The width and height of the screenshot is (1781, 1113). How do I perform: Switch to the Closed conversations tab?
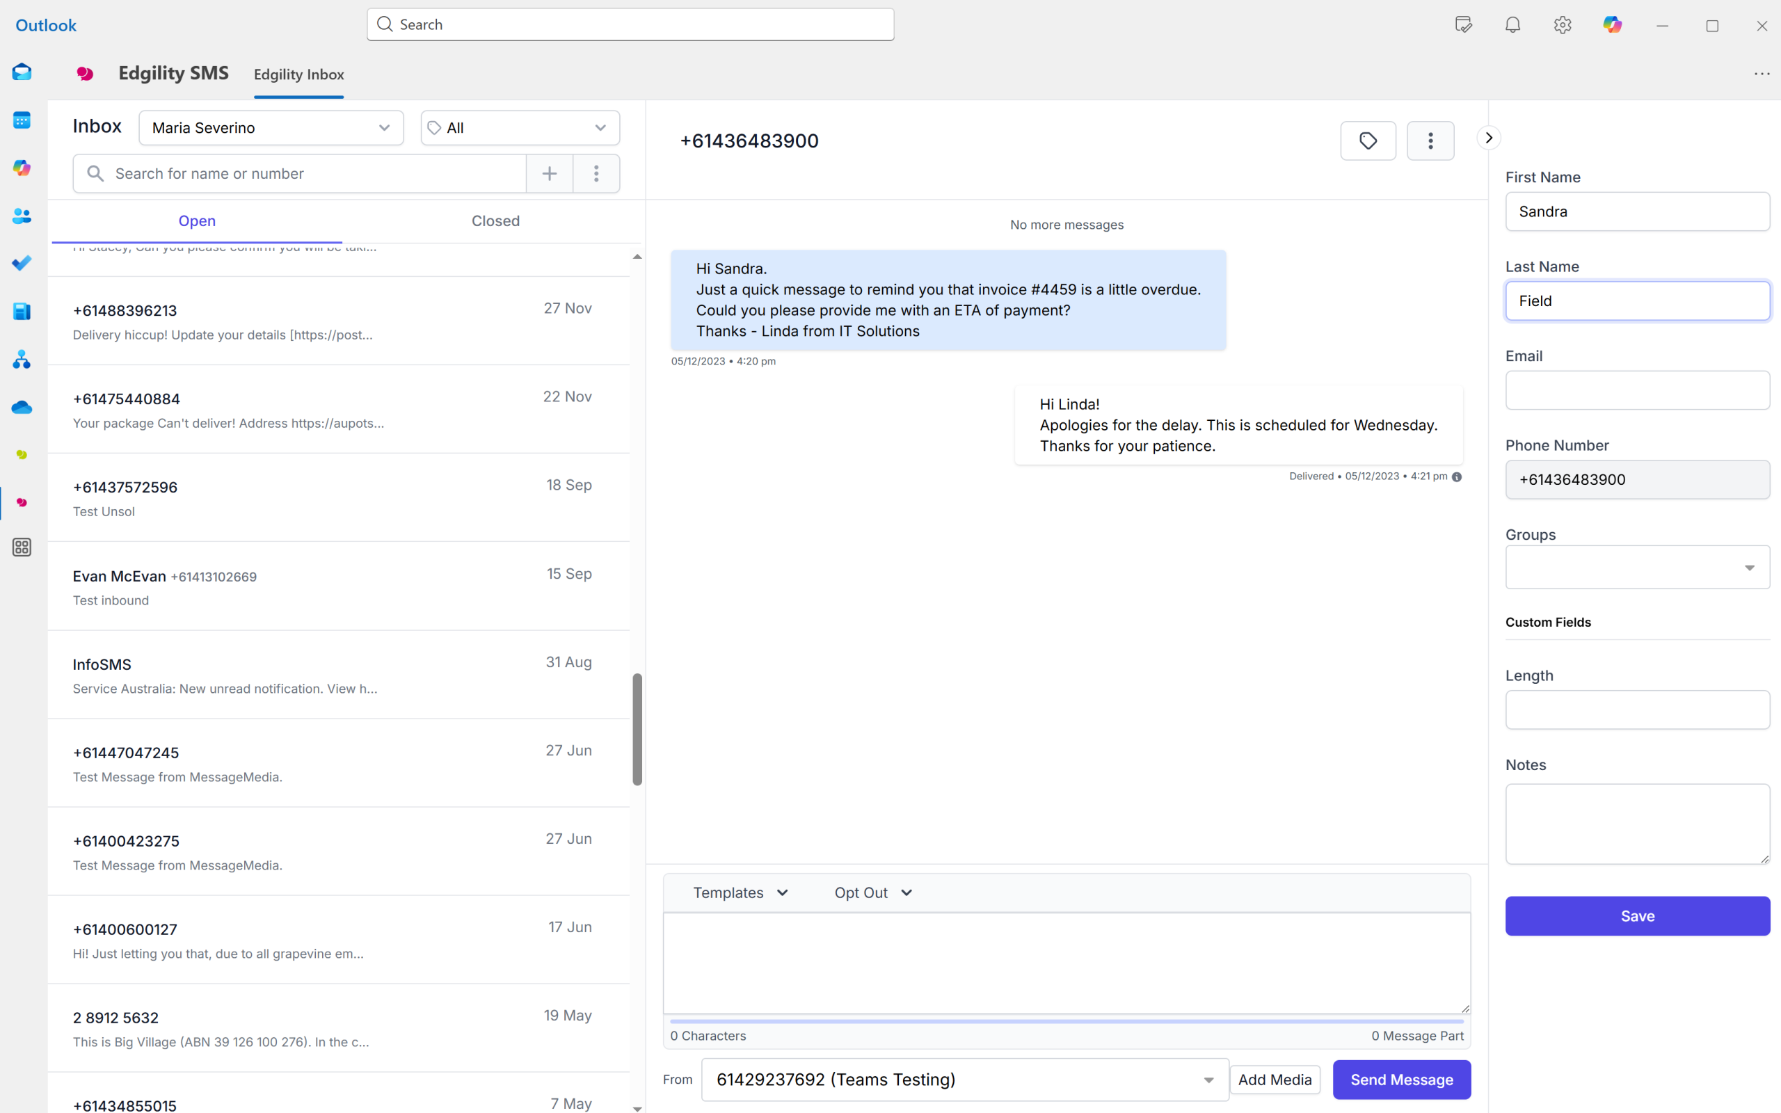click(495, 221)
